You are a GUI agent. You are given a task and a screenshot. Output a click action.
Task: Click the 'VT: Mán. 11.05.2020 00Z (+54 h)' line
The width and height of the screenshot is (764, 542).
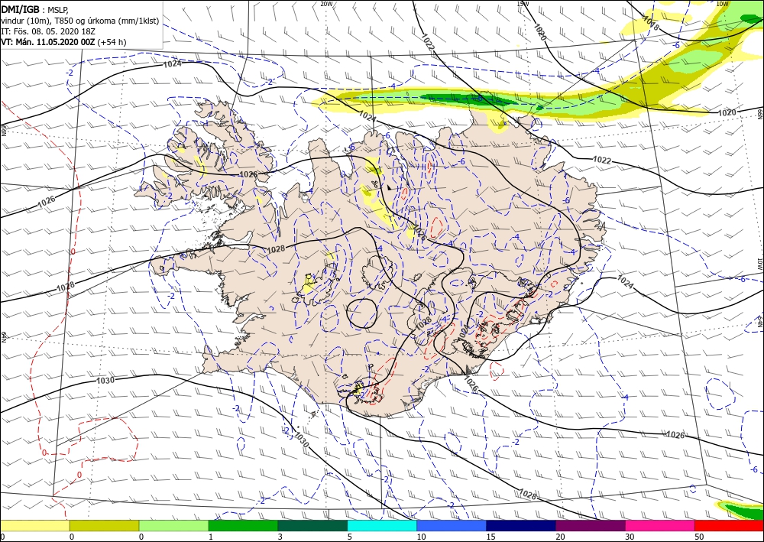[x=63, y=42]
